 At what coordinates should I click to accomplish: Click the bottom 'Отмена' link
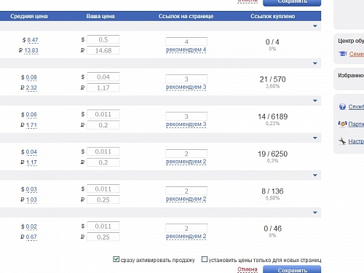pos(248,269)
